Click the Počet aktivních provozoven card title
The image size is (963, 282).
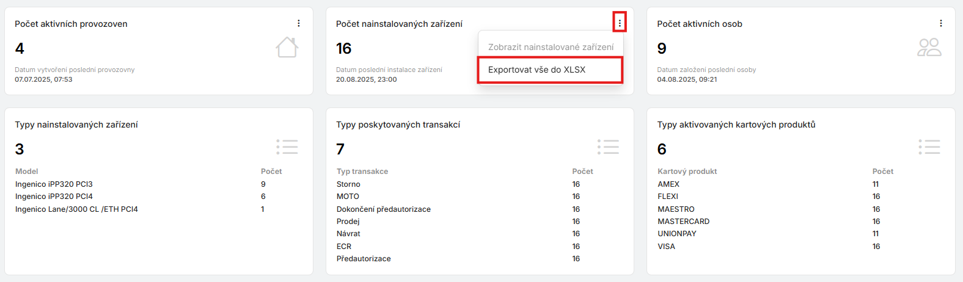point(71,24)
